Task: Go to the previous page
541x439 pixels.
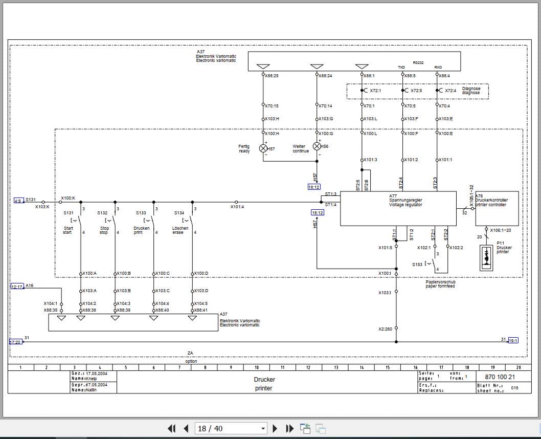Action: pos(186,429)
